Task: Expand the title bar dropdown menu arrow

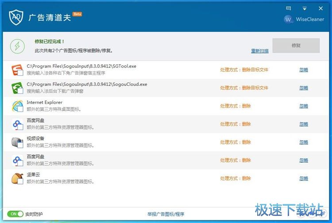Action: point(305,8)
